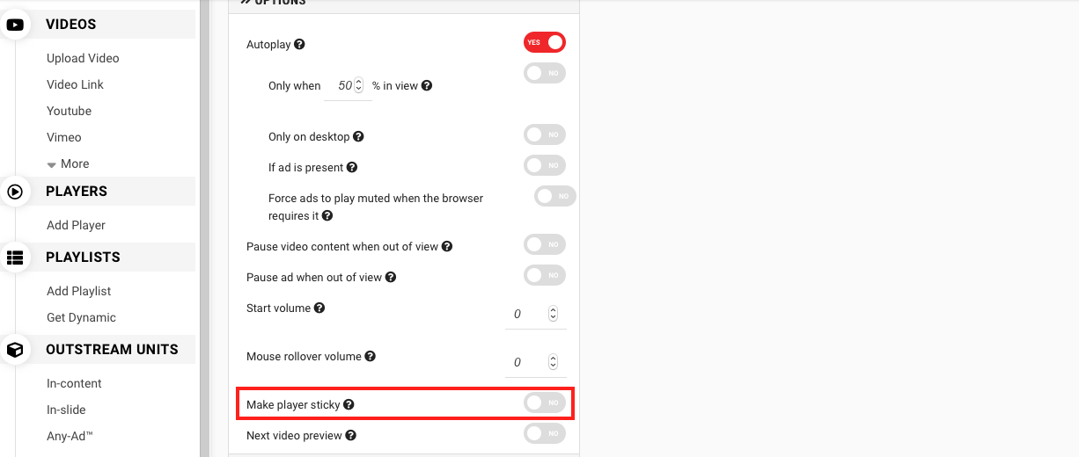This screenshot has width=1079, height=457.
Task: Click the percent in view number field
Action: [x=344, y=86]
